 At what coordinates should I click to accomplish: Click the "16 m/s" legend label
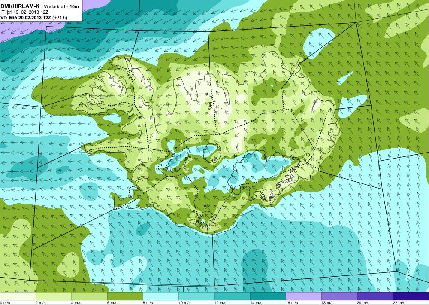pyautogui.click(x=292, y=303)
